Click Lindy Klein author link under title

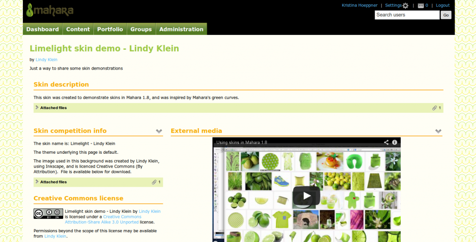46,60
